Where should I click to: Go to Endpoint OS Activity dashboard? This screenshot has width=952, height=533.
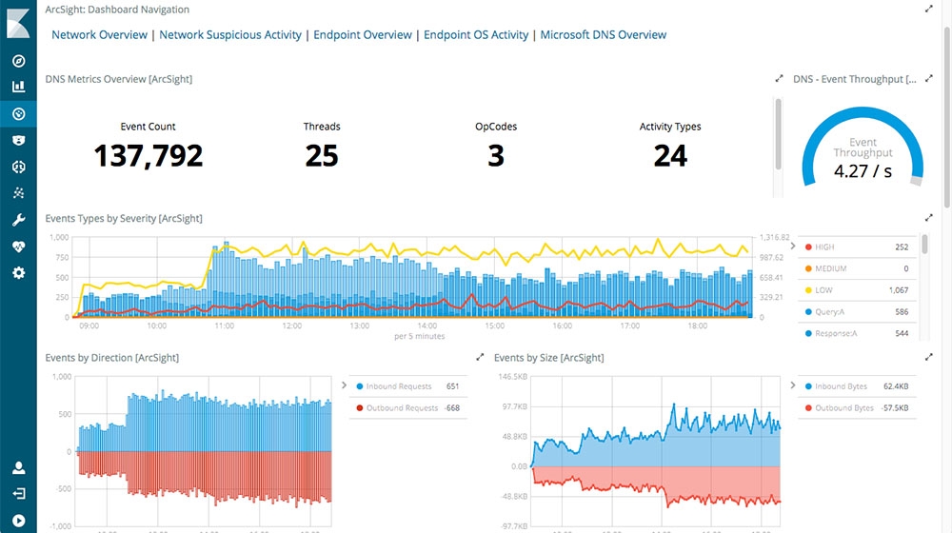click(x=476, y=34)
